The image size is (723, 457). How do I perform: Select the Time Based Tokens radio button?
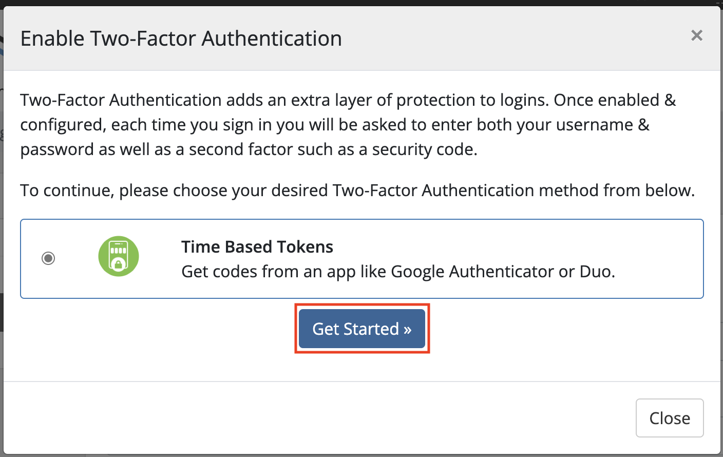tap(48, 258)
